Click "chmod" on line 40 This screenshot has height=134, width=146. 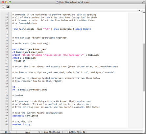point(15,58)
